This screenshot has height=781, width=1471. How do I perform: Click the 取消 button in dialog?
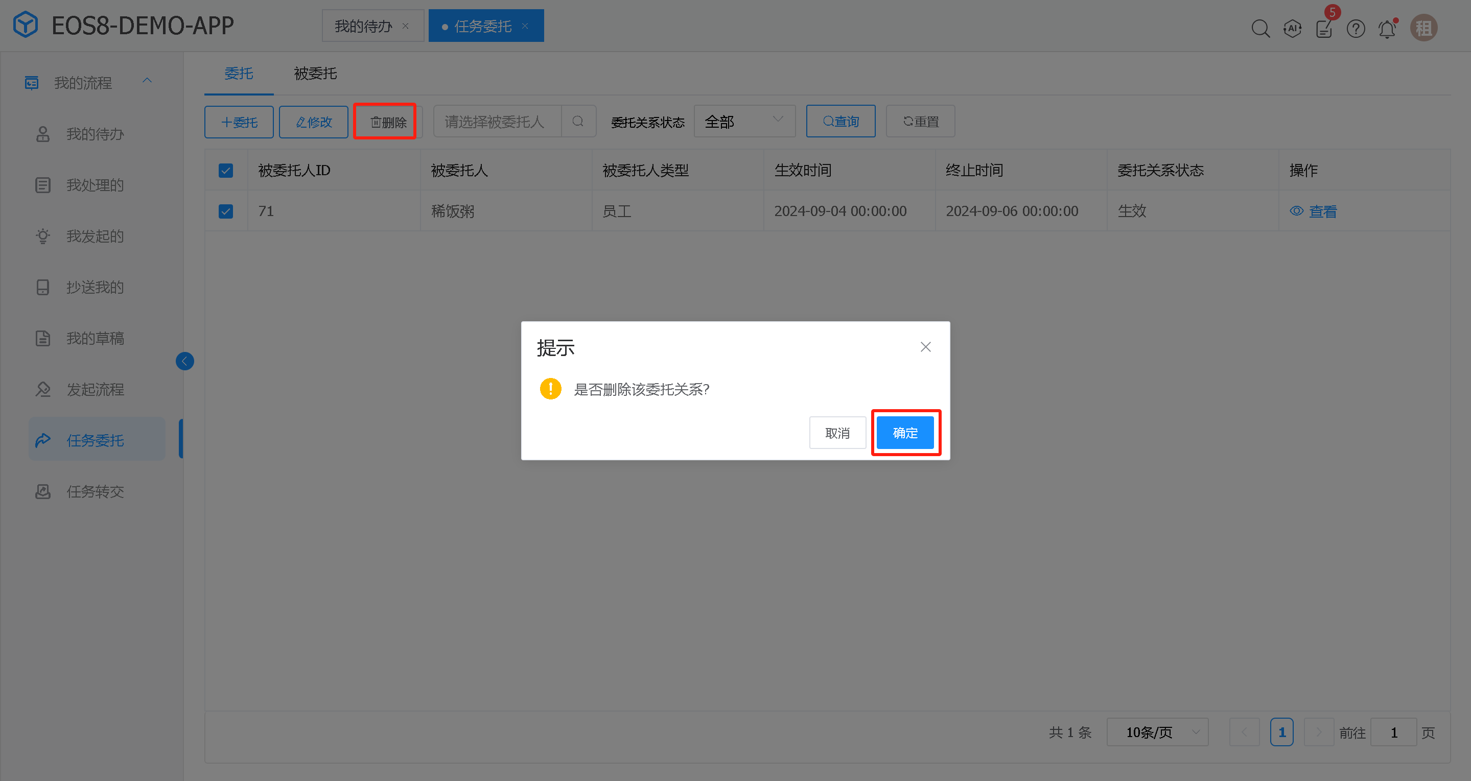pyautogui.click(x=837, y=433)
